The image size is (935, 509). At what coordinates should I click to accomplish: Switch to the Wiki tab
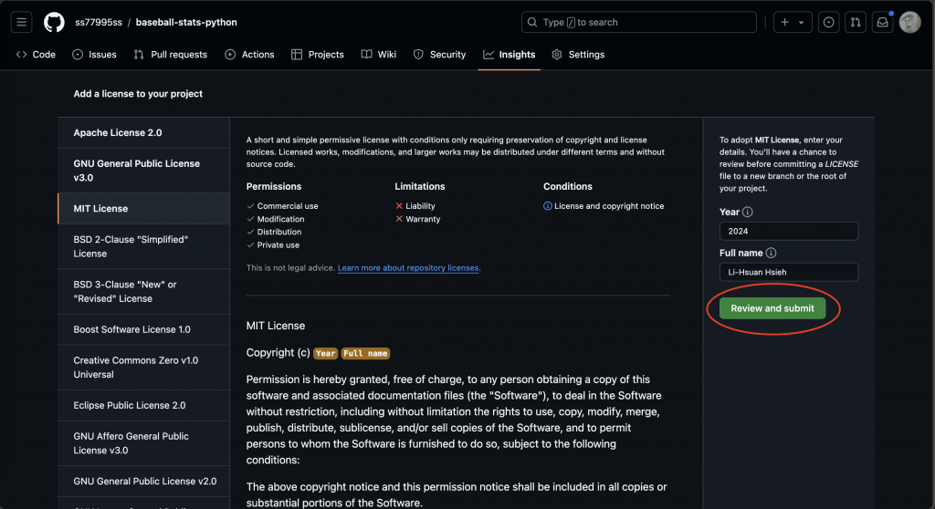click(379, 54)
